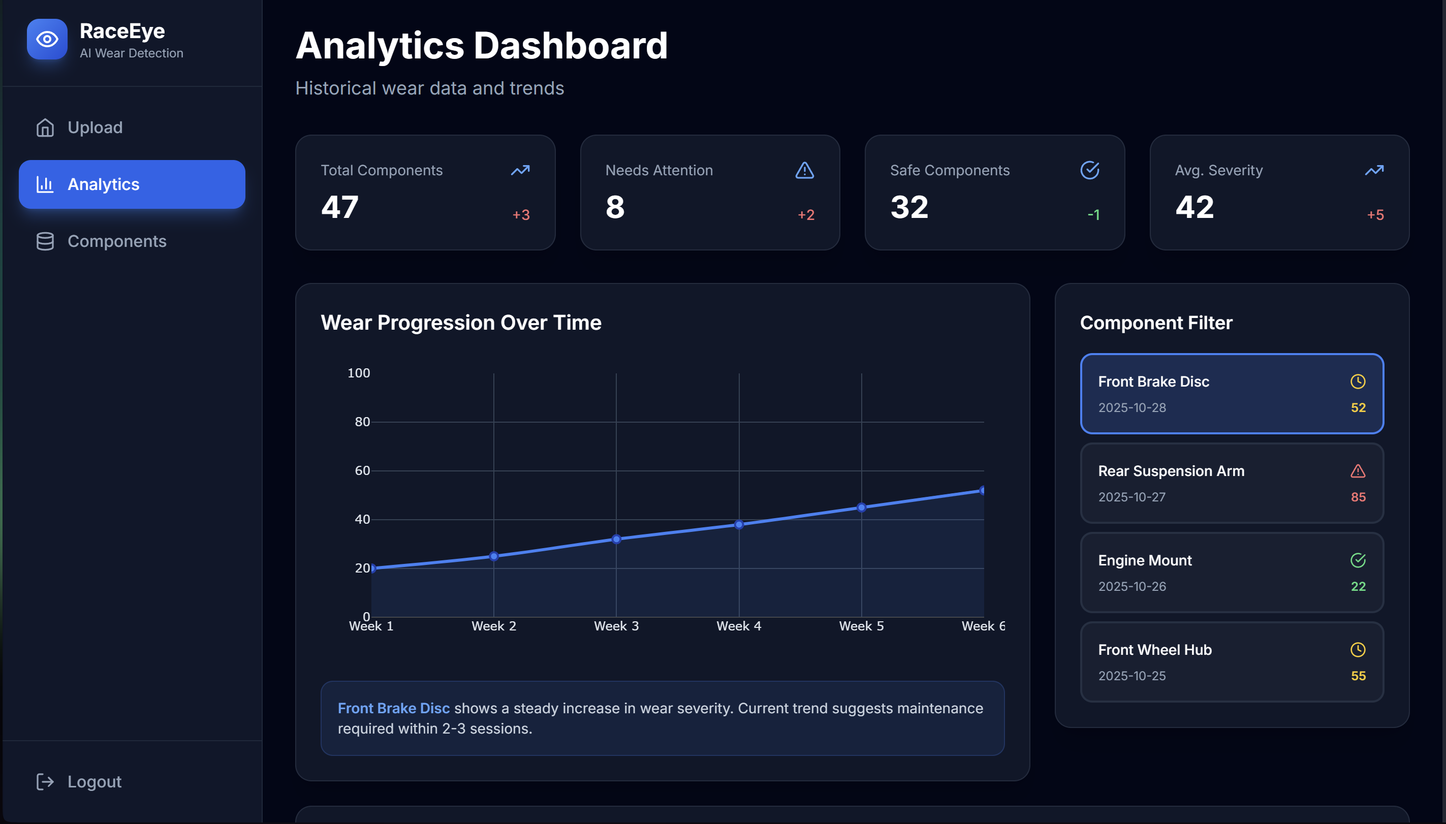Click trend arrow icon in Avg. Severity card
Screen dimensions: 1446x824
[x=1374, y=170]
